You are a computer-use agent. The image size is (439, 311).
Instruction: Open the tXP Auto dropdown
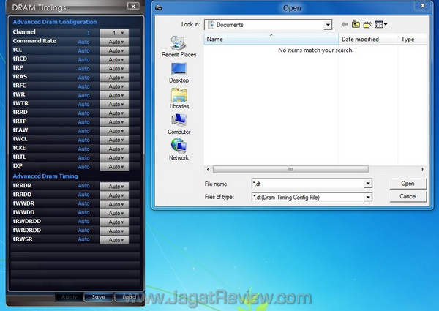(114, 167)
